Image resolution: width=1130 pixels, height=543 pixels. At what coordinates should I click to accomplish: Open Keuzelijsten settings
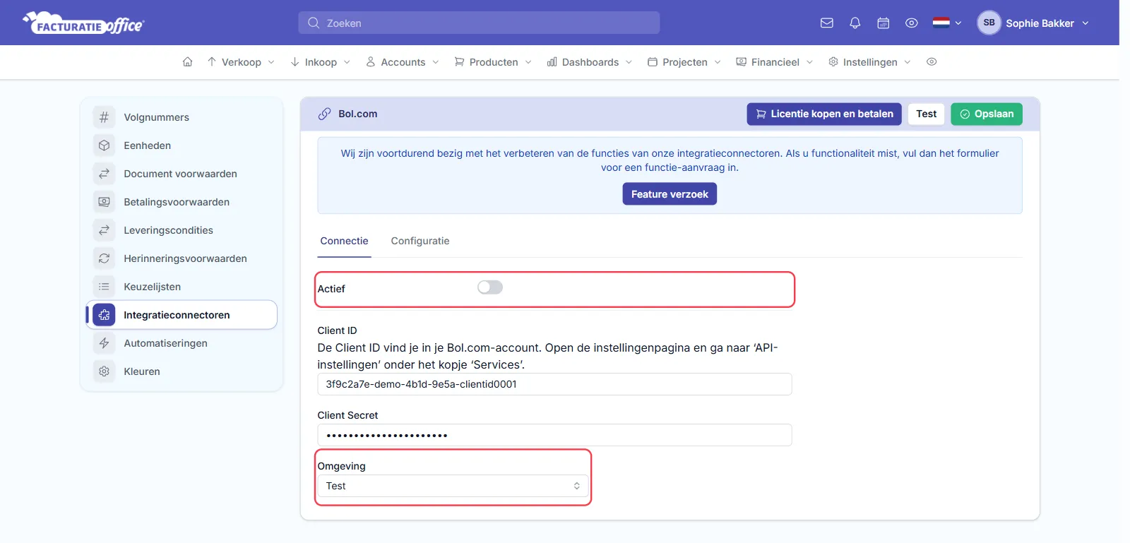(x=182, y=287)
